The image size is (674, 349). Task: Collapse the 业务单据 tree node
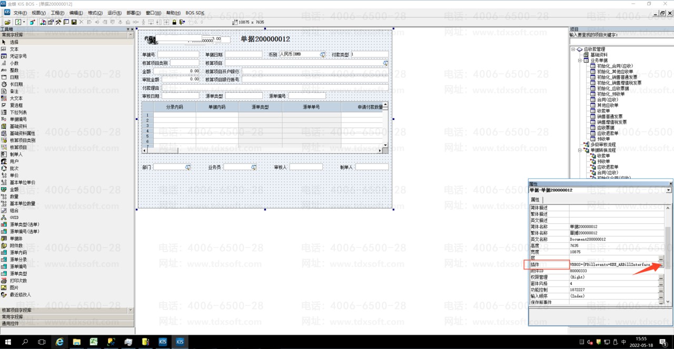click(579, 61)
